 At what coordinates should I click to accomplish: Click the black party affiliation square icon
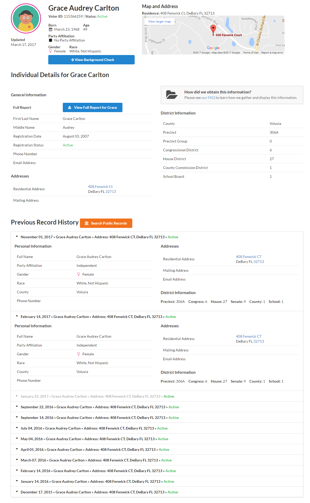[51, 40]
